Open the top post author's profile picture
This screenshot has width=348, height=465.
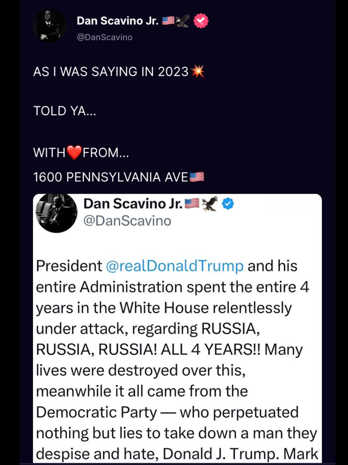(x=50, y=26)
